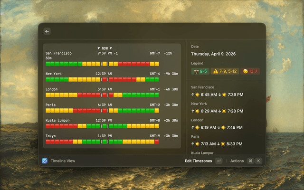The height and width of the screenshot is (190, 304).
Task: Click the Tokyo timeline color bar
Action: point(102,142)
